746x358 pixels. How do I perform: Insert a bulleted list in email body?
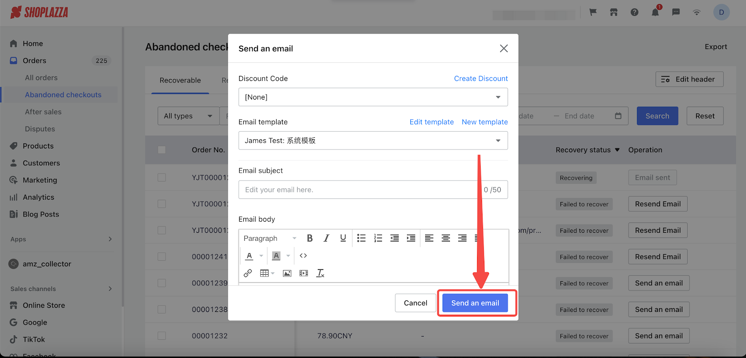361,238
